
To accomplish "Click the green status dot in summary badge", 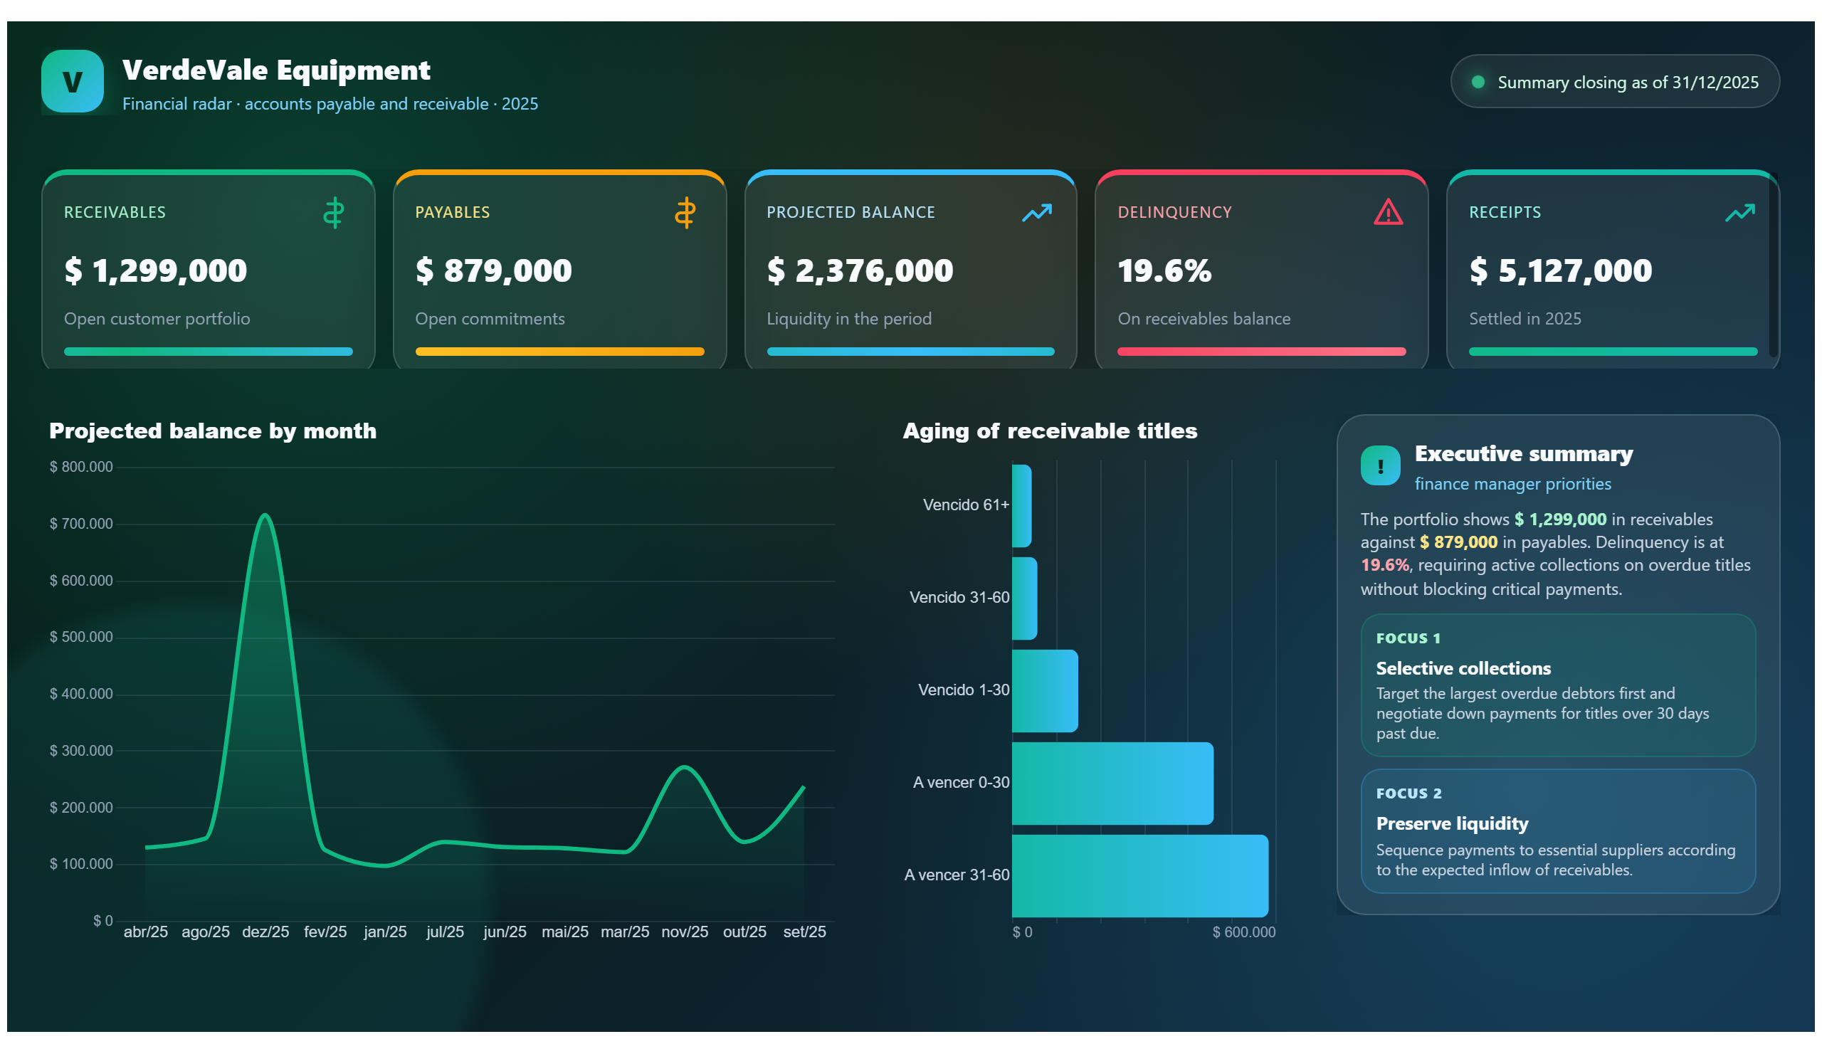I will (1478, 82).
